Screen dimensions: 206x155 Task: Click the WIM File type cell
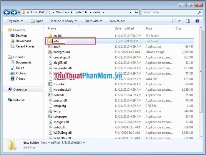click(151, 79)
